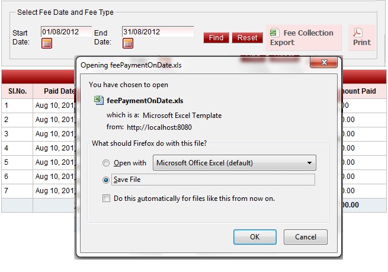This screenshot has width=388, height=272.
Task: Focus the End Date field 31/08/2012
Action: [x=158, y=31]
